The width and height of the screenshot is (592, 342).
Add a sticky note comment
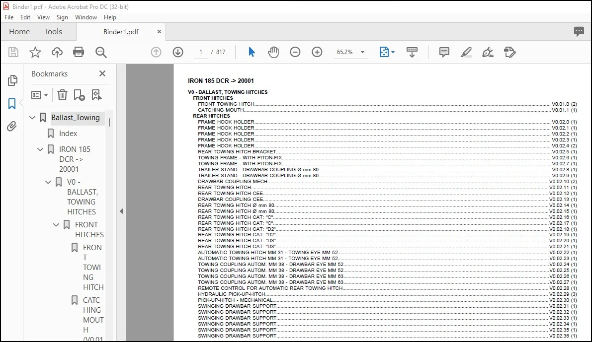(444, 52)
